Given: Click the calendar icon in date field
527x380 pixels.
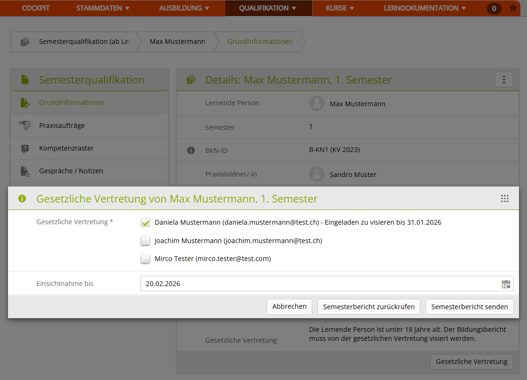Looking at the screenshot, I should pos(506,284).
